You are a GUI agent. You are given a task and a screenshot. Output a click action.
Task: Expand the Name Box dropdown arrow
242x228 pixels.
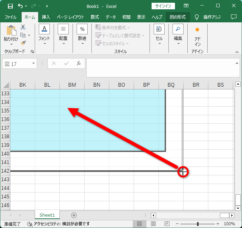(33, 63)
